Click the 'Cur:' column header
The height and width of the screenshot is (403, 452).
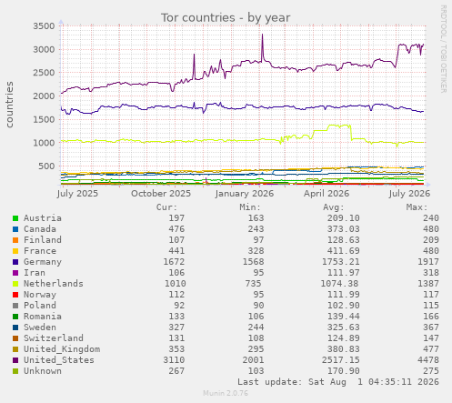point(166,207)
